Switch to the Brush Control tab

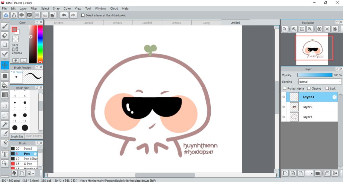point(34,136)
